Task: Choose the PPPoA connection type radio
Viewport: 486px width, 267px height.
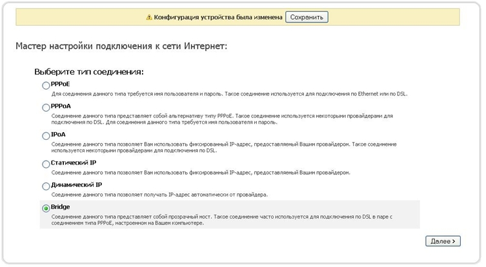Action: (45, 108)
